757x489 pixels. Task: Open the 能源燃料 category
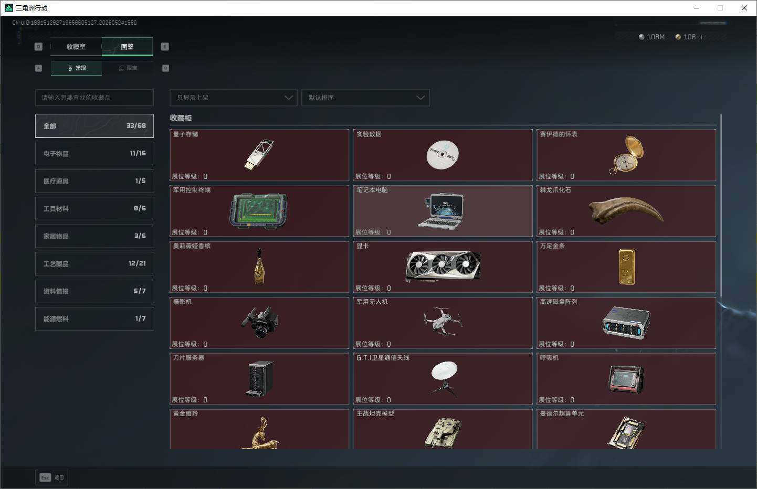click(x=94, y=318)
